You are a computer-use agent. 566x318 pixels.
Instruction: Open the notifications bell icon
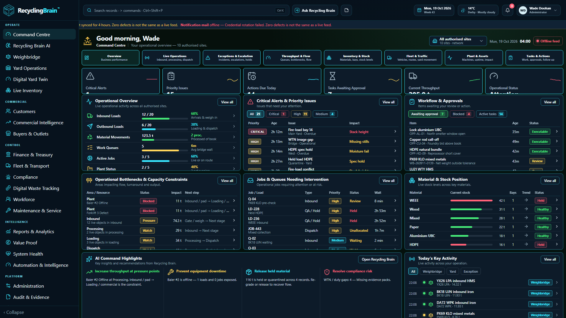pos(507,10)
